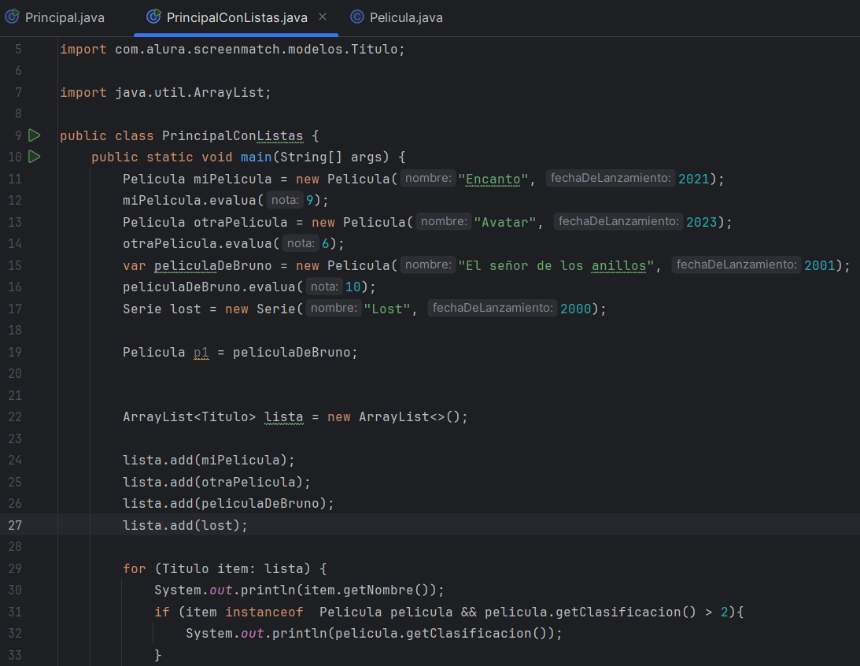Click line number 27 in the gutter
This screenshot has height=666, width=860.
pyautogui.click(x=15, y=526)
